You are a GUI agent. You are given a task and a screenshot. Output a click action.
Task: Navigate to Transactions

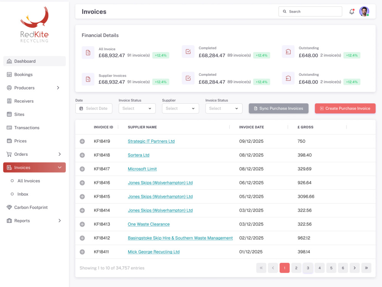(x=34, y=128)
